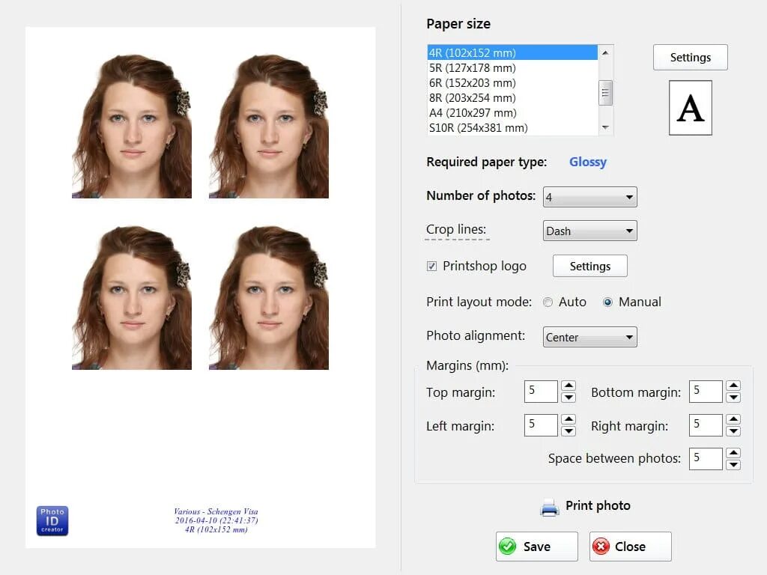
Task: Open the Number of photos dropdown
Action: coord(590,197)
